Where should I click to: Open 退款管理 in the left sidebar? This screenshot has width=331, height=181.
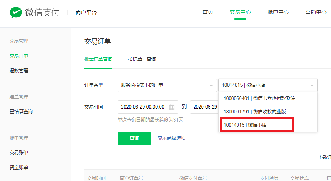[19, 71]
